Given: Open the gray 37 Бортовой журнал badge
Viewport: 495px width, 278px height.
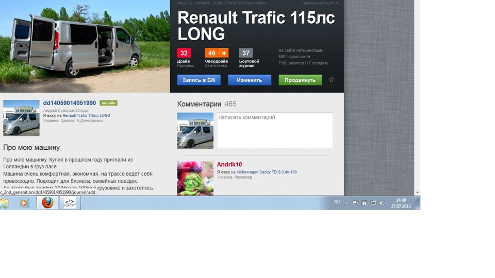Looking at the screenshot, I should (246, 53).
